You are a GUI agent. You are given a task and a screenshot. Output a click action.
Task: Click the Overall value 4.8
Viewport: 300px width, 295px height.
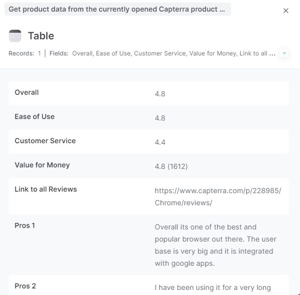[x=160, y=94]
